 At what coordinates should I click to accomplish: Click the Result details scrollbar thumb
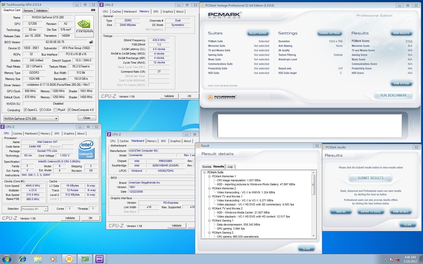tap(313, 185)
